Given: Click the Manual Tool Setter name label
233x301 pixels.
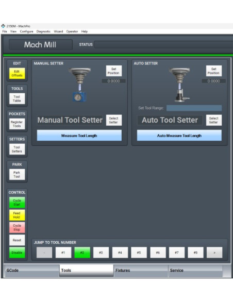Looking at the screenshot, I should click(x=70, y=120).
